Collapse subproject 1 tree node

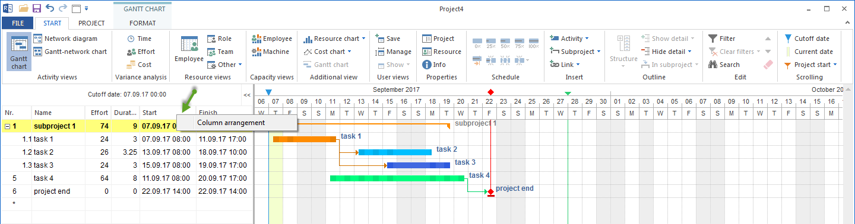(7, 126)
